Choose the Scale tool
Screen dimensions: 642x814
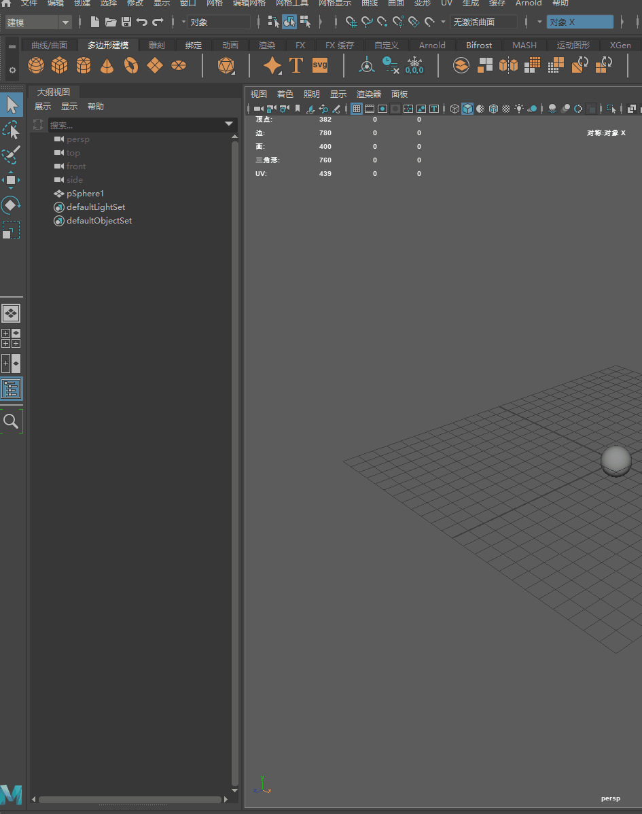point(12,230)
